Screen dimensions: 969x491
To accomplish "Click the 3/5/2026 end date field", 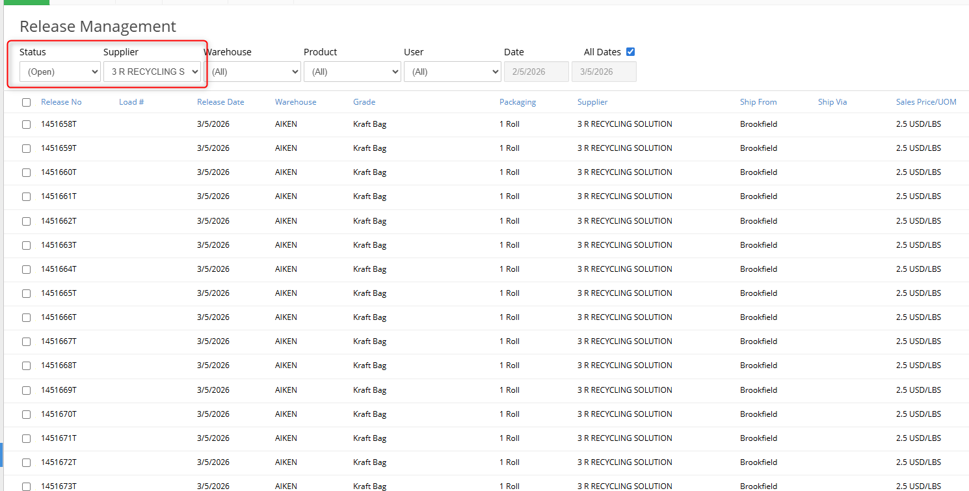I will click(604, 72).
